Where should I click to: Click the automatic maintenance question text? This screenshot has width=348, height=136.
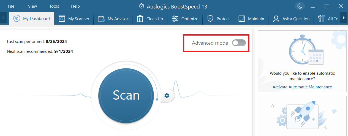coord(302,76)
